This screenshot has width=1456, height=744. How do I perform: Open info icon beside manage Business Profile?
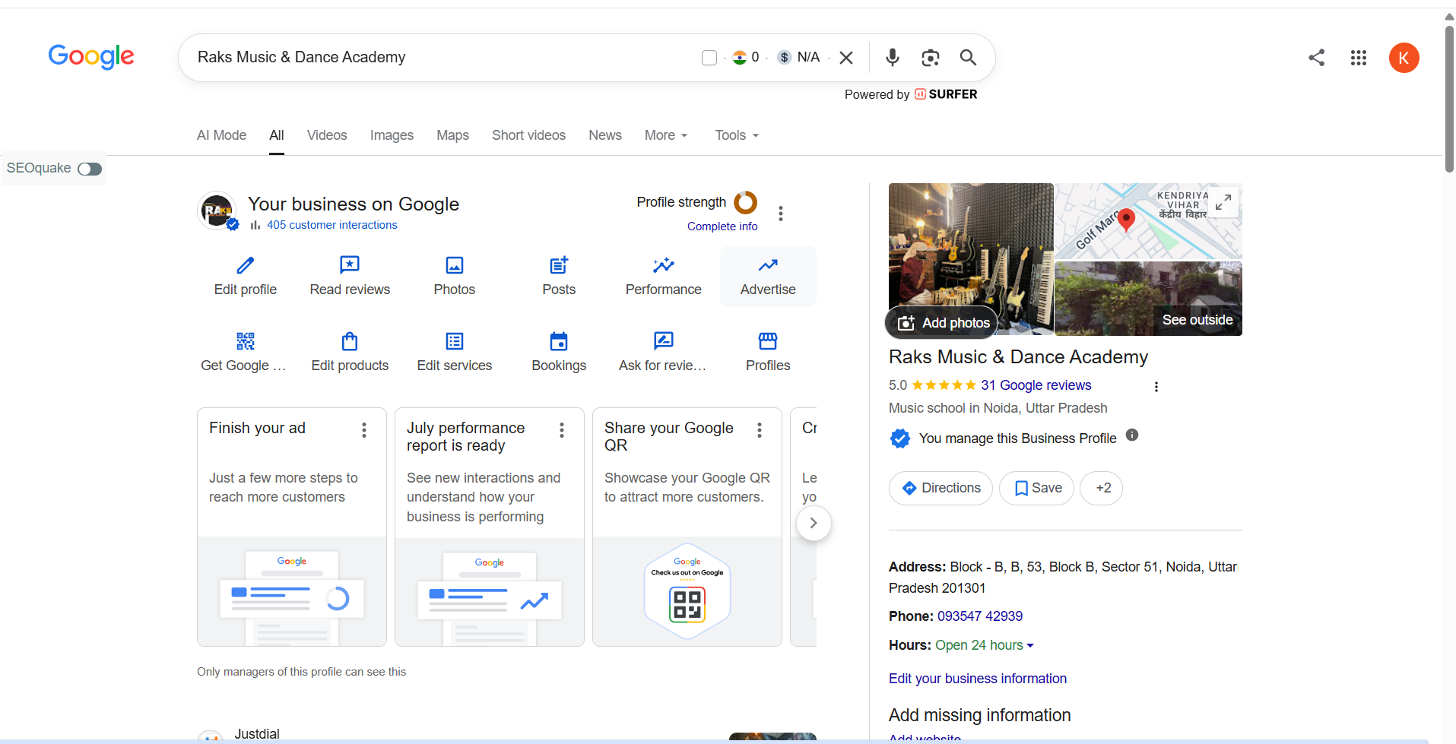coord(1132,435)
